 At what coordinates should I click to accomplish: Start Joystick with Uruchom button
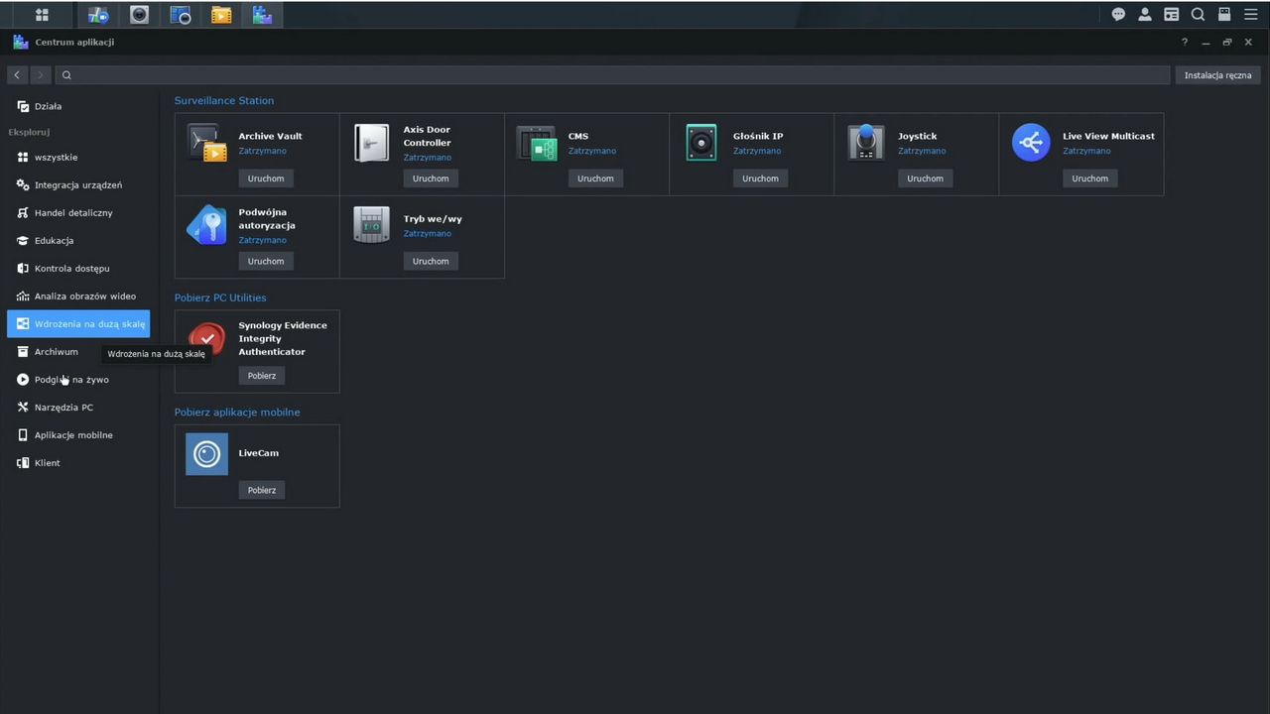(925, 178)
